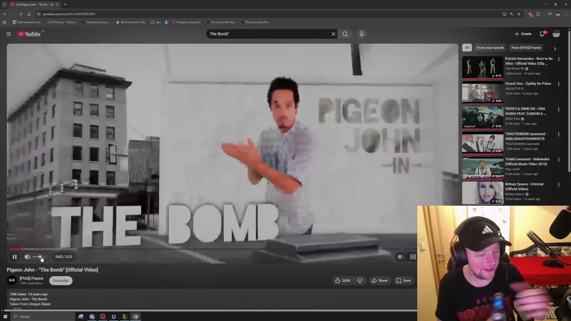Image resolution: width=571 pixels, height=321 pixels.
Task: Open the YouTube account avatar menu
Action: (x=556, y=34)
